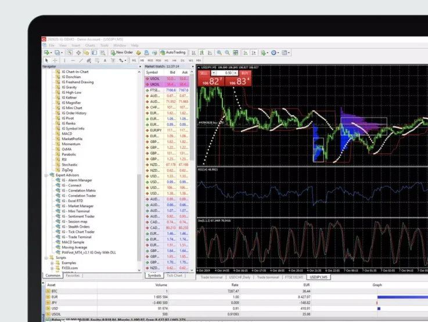Select the Trendline drawing tool
The width and height of the screenshot is (428, 322).
coord(81,60)
